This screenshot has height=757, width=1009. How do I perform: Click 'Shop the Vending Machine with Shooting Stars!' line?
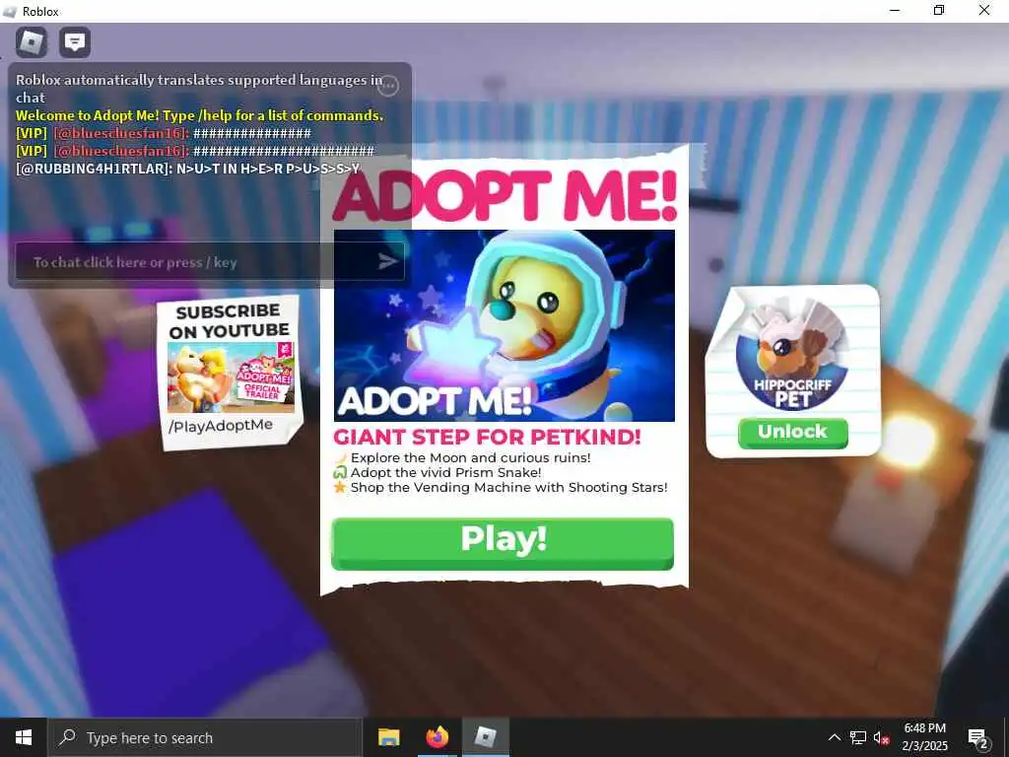click(x=508, y=487)
